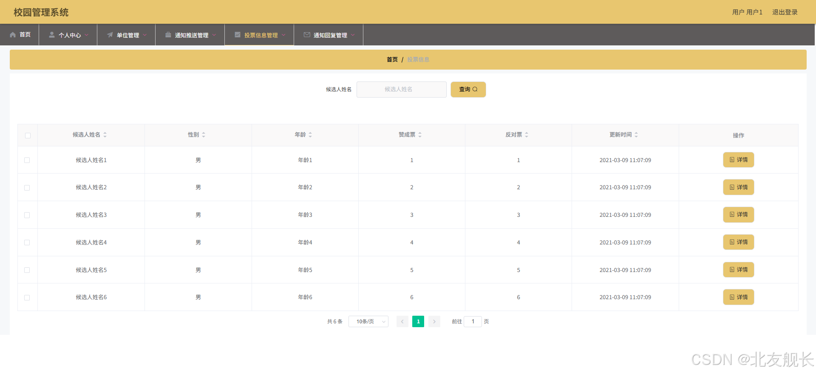Viewport: 816px width, 373px height.
Task: Expand the 通知回复管理 menu chevron
Action: pyautogui.click(x=353, y=35)
